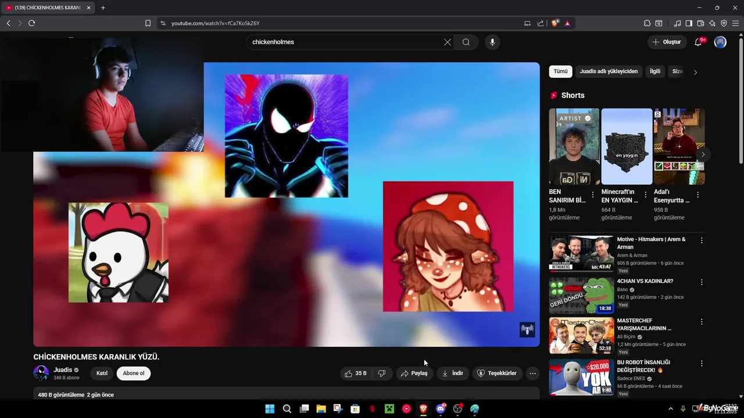Select Juadis adlı yükleyiciden chip

609,71
